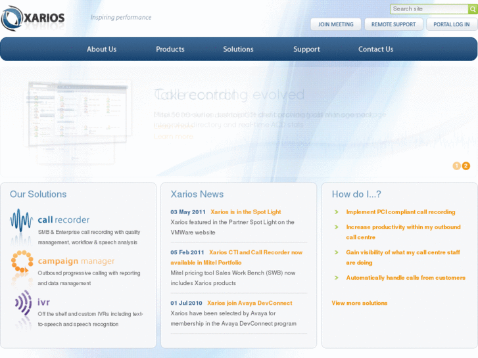The height and width of the screenshot is (358, 478).
Task: Open the About Us menu
Action: tap(101, 49)
